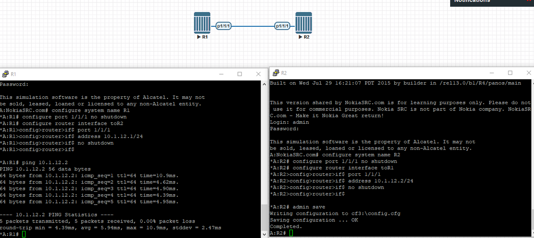Click the R1 command prompt cursor
Image resolution: width=534 pixels, height=238 pixels.
click(24, 234)
